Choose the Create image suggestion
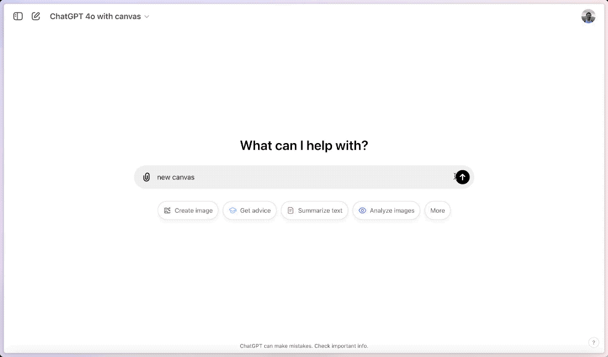608x357 pixels. pyautogui.click(x=188, y=210)
